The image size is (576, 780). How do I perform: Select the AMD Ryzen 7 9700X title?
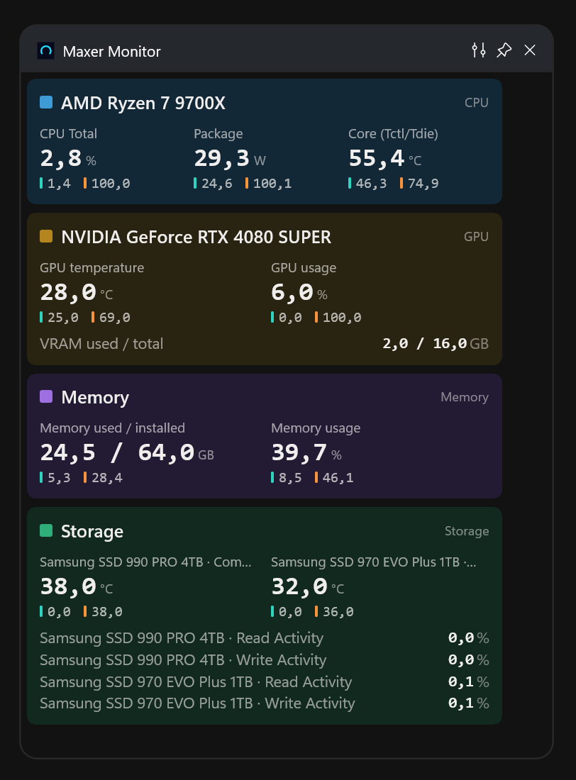pyautogui.click(x=143, y=103)
